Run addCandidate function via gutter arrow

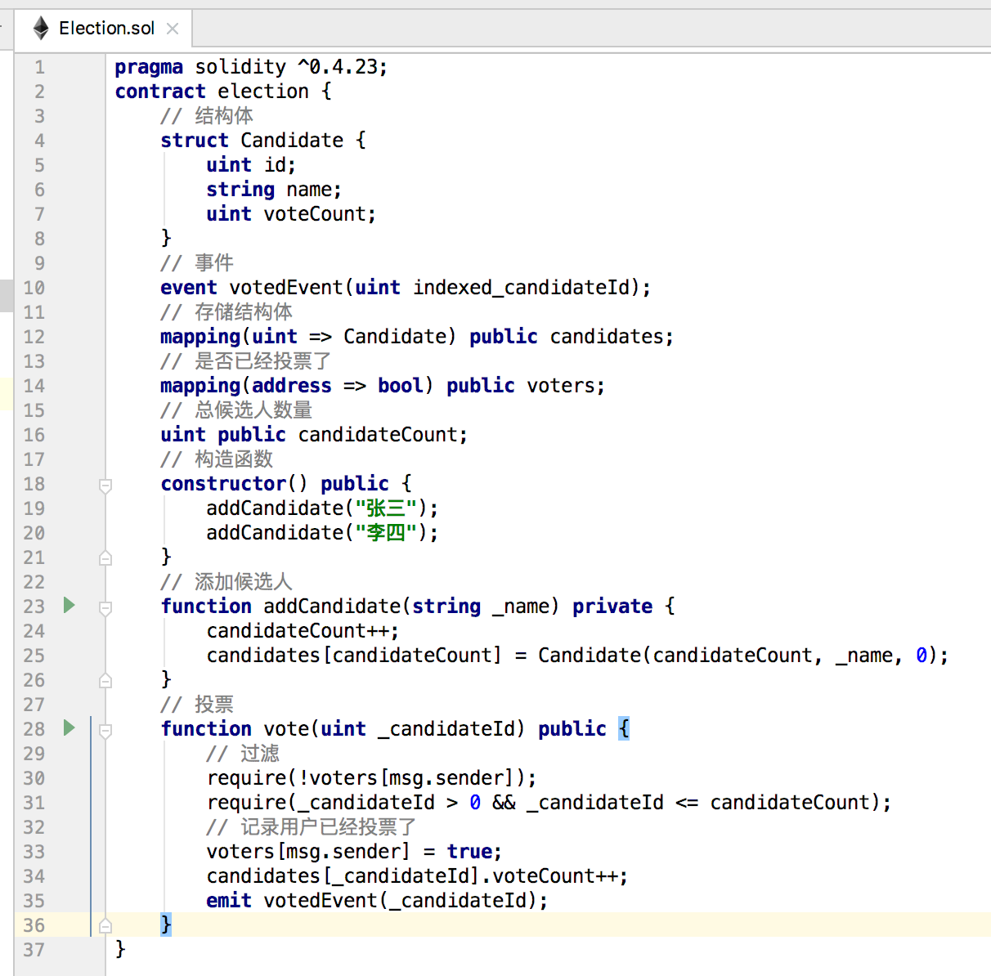pos(70,605)
